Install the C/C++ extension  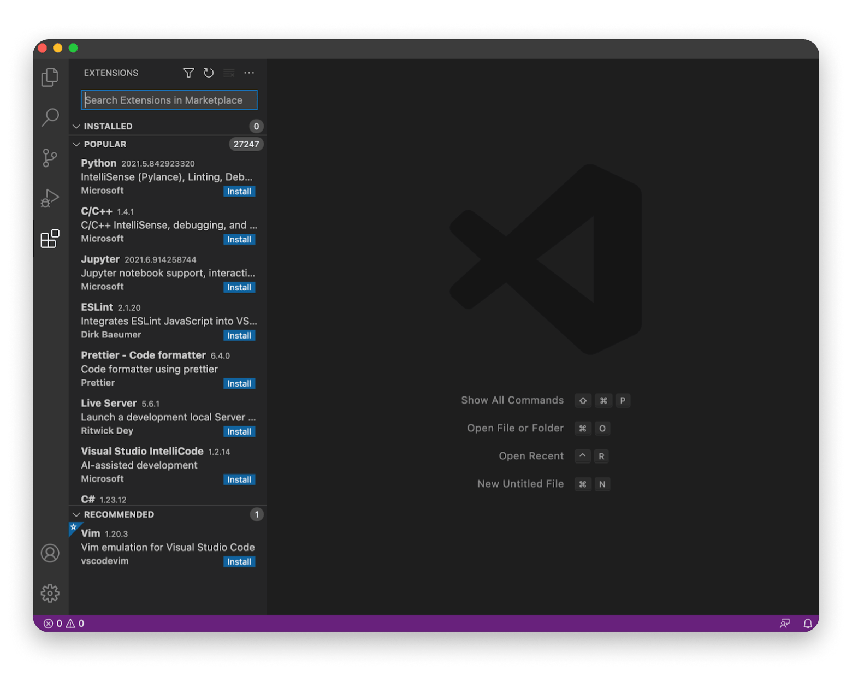coord(239,240)
